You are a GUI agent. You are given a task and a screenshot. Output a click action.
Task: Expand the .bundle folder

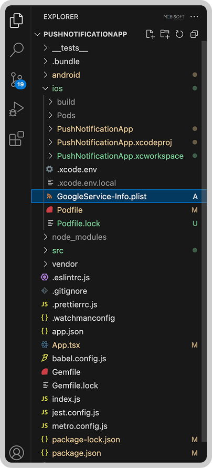(x=45, y=61)
